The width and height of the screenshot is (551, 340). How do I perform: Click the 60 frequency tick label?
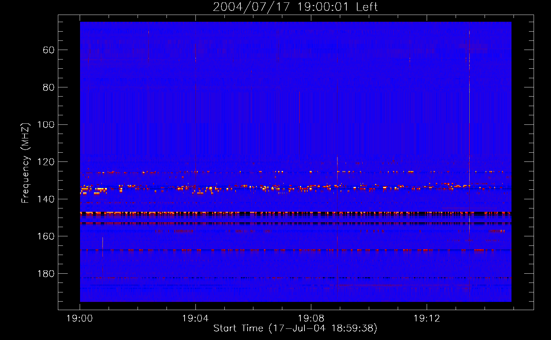pyautogui.click(x=48, y=50)
